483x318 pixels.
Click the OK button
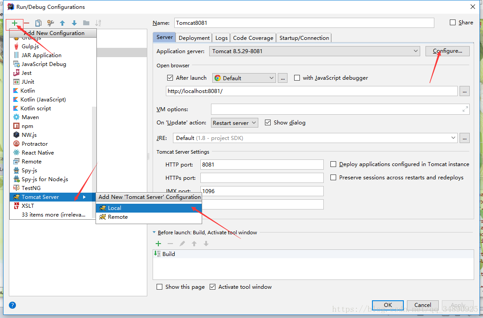(388, 305)
